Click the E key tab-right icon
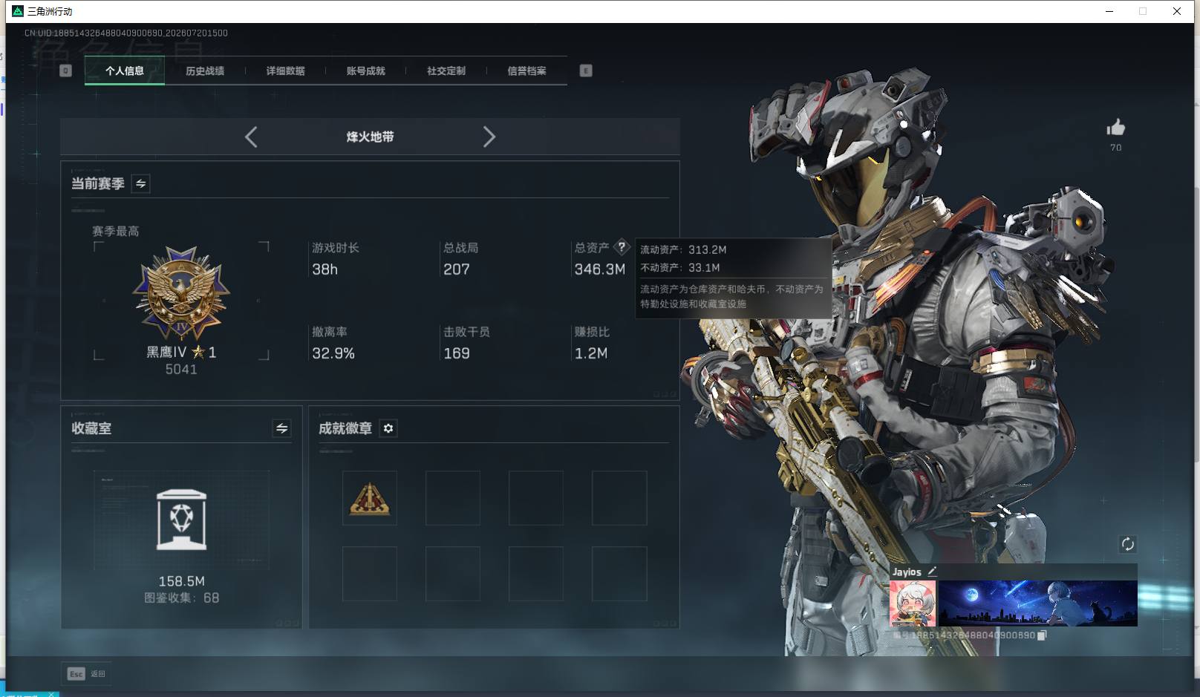Screen dimensions: 1200x697 pyautogui.click(x=586, y=71)
